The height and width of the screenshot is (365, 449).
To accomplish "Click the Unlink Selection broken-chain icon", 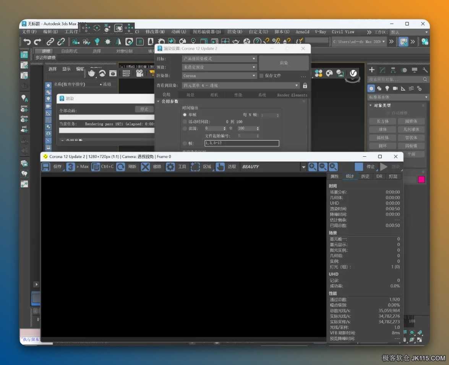I will click(x=61, y=42).
